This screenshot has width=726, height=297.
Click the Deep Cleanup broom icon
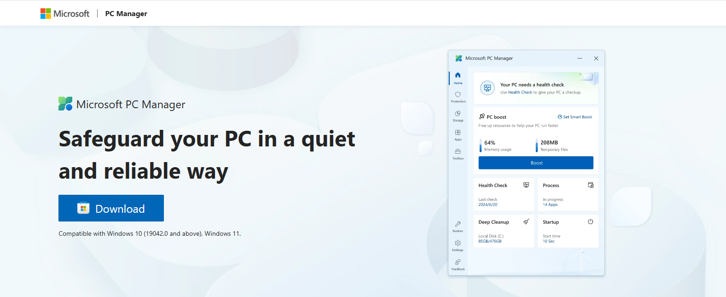(x=526, y=221)
